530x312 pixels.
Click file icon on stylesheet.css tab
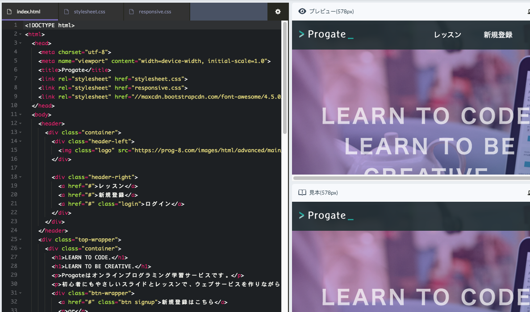pyautogui.click(x=67, y=12)
